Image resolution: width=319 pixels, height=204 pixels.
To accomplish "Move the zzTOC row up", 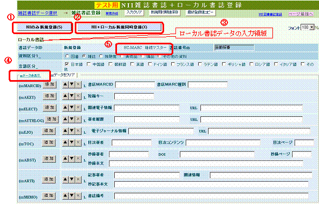I will [x=65, y=142].
